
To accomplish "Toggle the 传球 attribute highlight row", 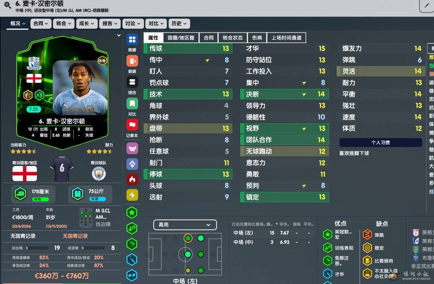I will click(188, 48).
